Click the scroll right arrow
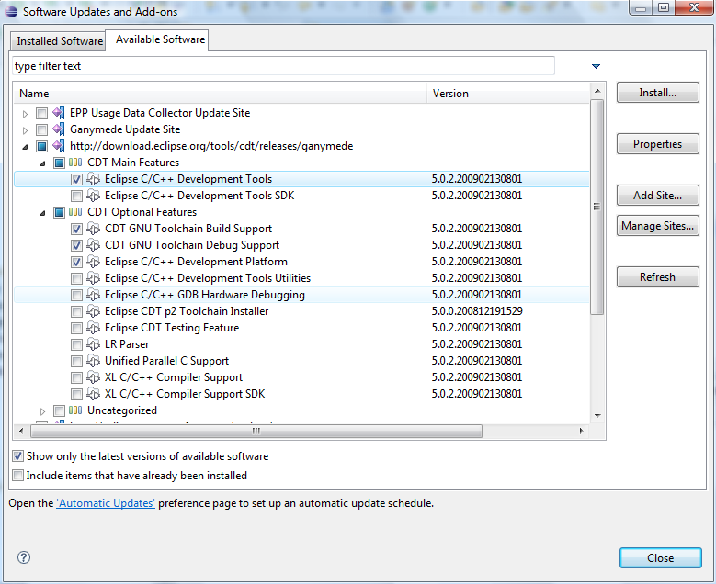 [581, 431]
